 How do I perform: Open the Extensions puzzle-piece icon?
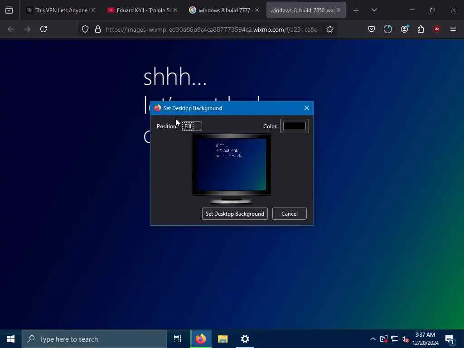(x=420, y=29)
